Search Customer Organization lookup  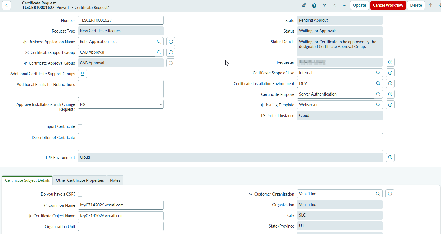(378, 194)
